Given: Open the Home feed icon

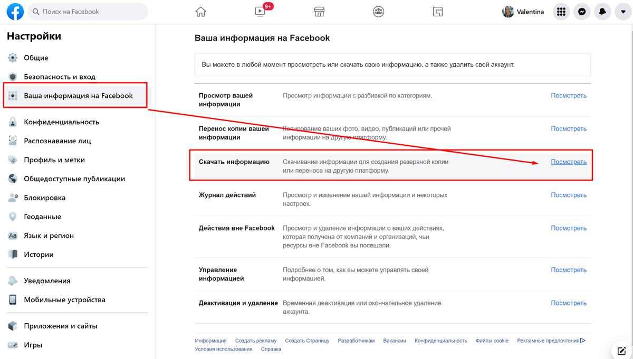Looking at the screenshot, I should (x=200, y=12).
